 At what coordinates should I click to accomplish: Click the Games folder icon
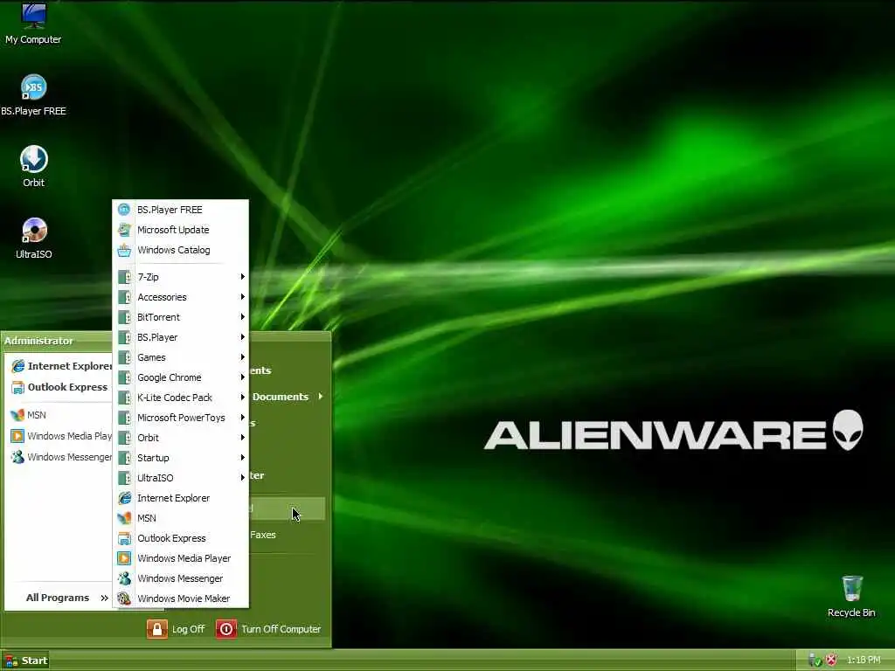pyautogui.click(x=124, y=357)
